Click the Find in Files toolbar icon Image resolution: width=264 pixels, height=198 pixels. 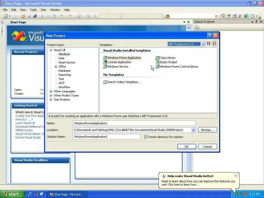pos(167,16)
